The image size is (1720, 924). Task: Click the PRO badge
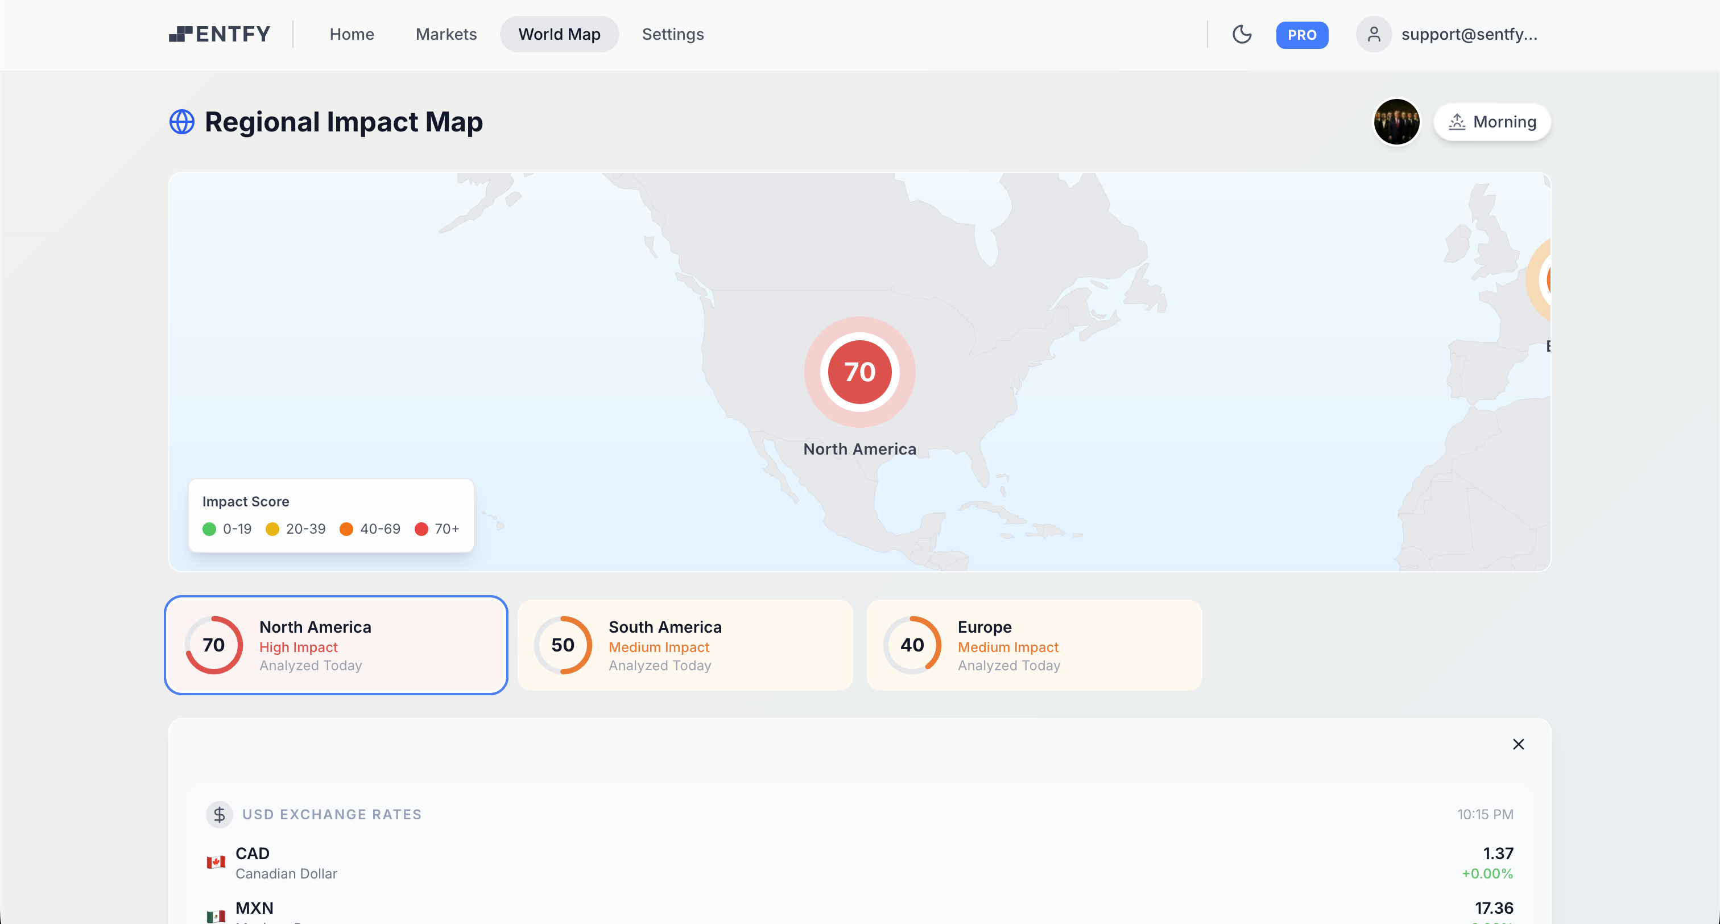[1302, 35]
